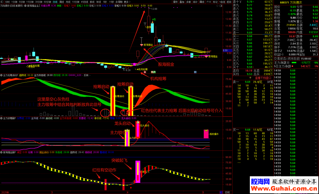
Task: Click the 龙头启动 medal icon atop magenta bar
Action: coord(138,122)
